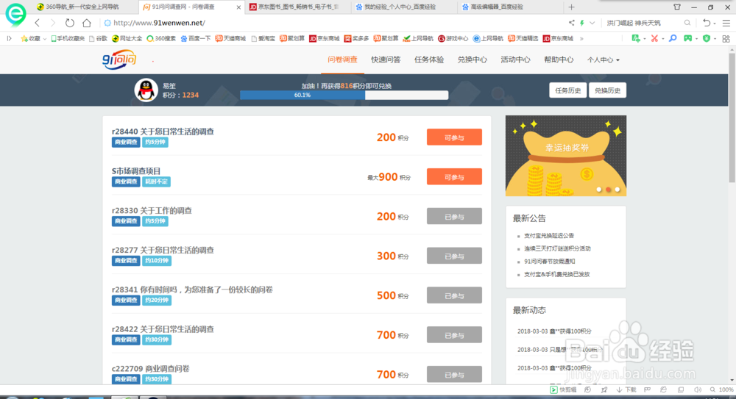
Task: Switch to 京东图书 browser tab
Action: [x=296, y=7]
